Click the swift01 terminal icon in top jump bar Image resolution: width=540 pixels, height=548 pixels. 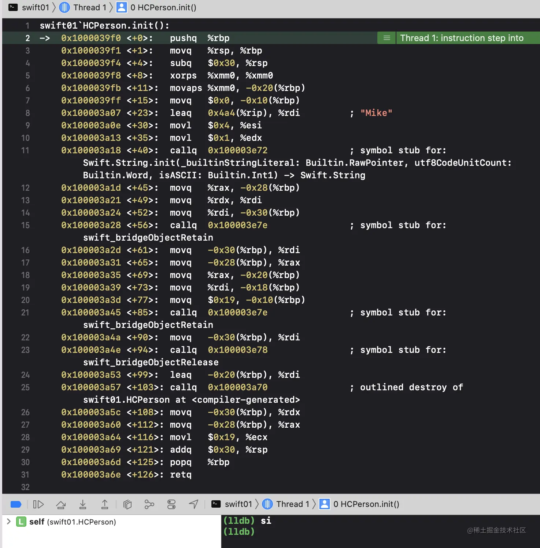(x=13, y=7)
